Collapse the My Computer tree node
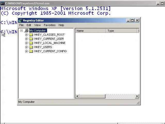Viewport: 165px width, 124px height. [21, 30]
